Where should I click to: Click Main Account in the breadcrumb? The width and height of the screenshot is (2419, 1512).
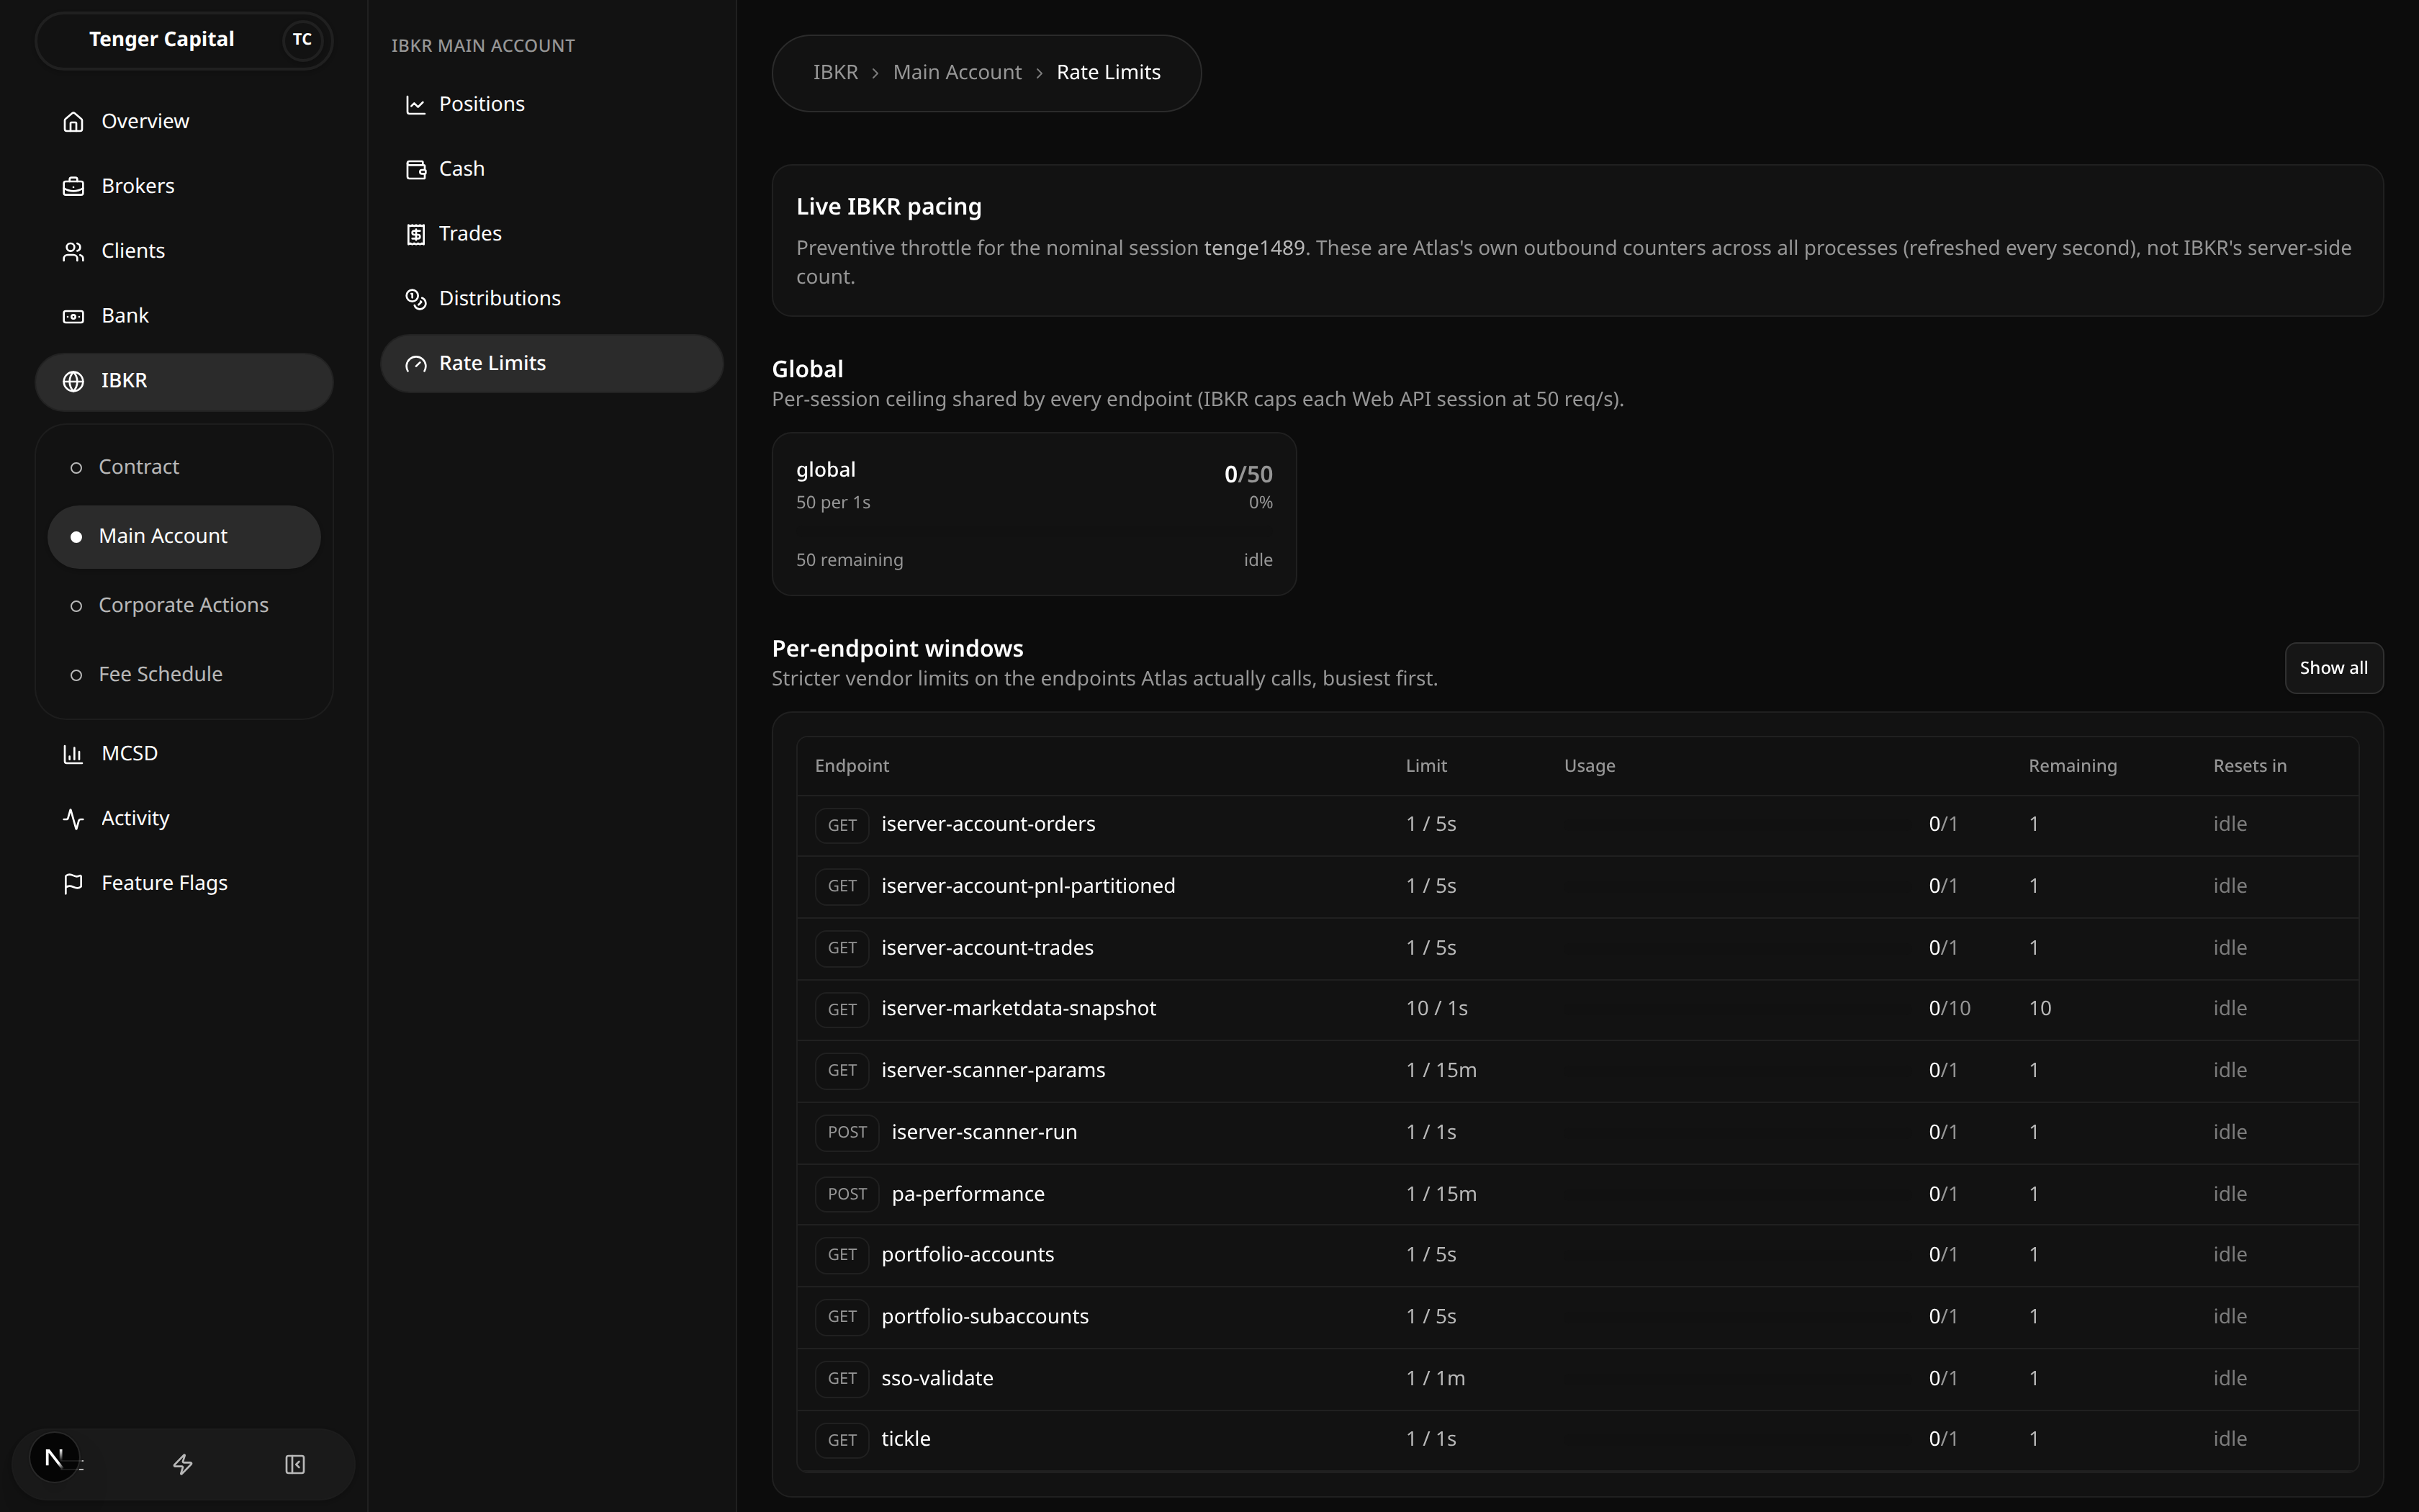click(x=957, y=73)
